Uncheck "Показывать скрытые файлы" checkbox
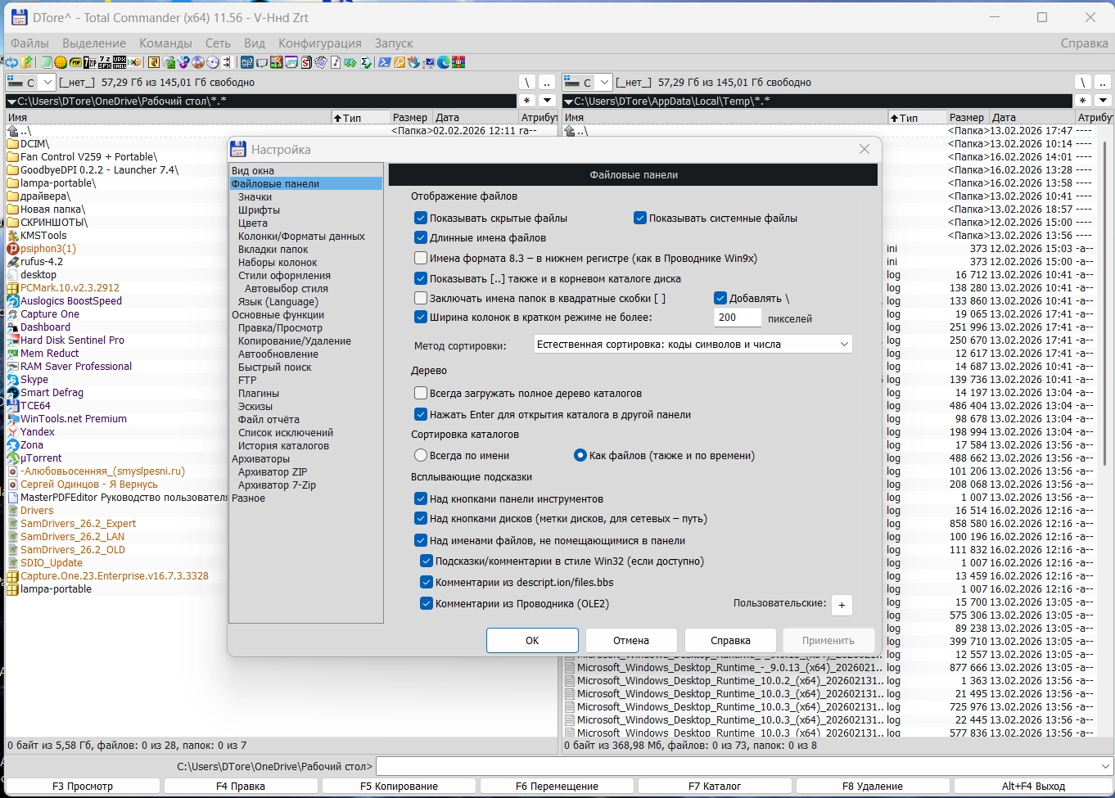The width and height of the screenshot is (1115, 798). tap(421, 219)
